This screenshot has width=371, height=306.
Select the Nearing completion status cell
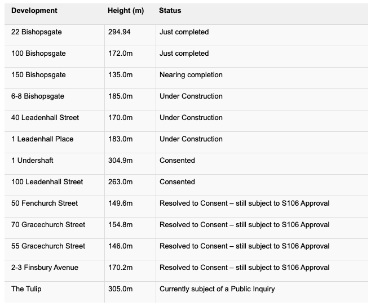point(191,75)
